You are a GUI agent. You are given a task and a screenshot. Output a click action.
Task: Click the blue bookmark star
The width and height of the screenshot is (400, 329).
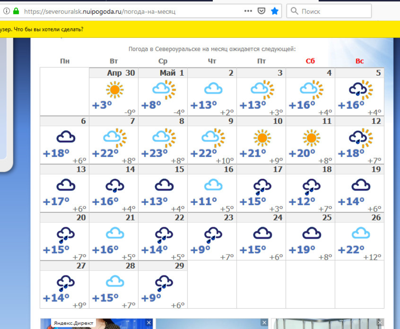[274, 11]
